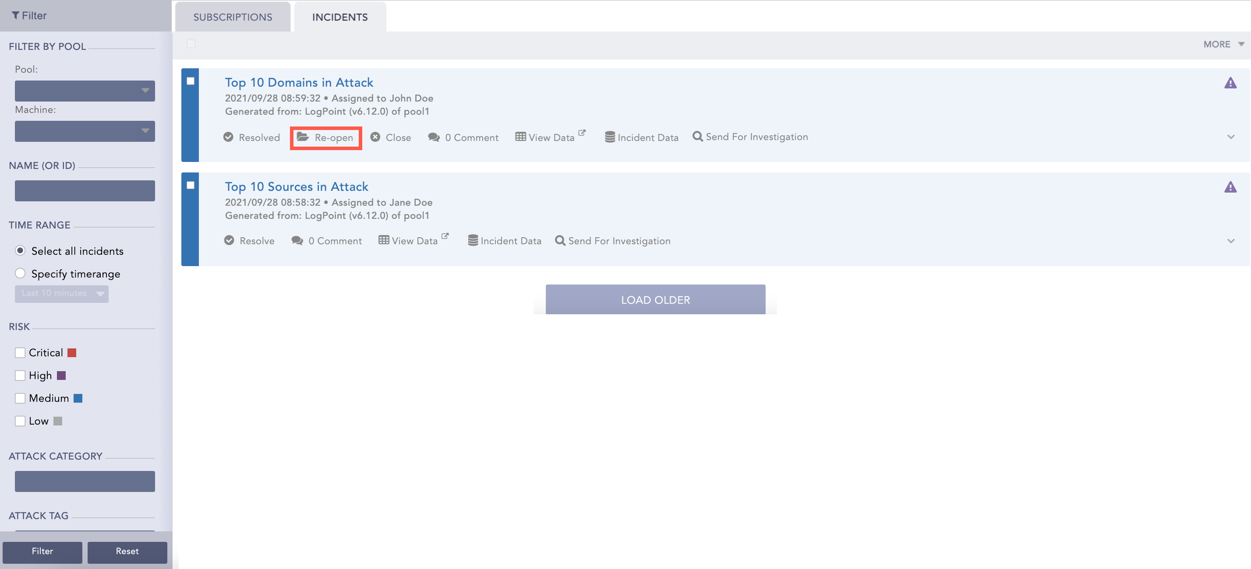Open comments for Top 10 Domains incident
Viewport: 1251px width, 569px height.
(463, 137)
